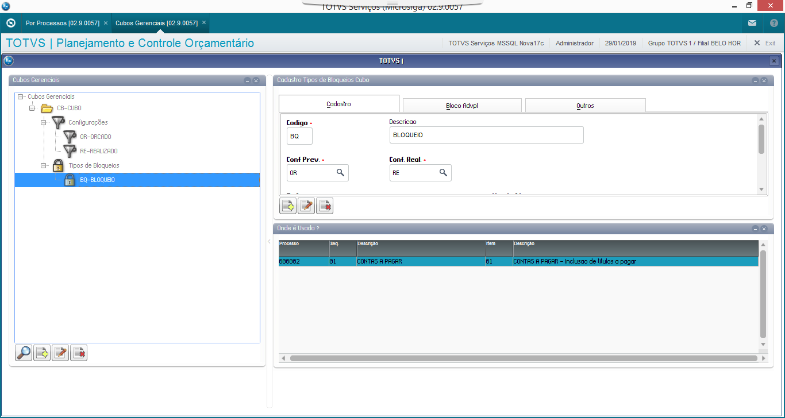Click the Onde é Usado scroll right arrow
This screenshot has height=418, width=785.
coord(763,358)
